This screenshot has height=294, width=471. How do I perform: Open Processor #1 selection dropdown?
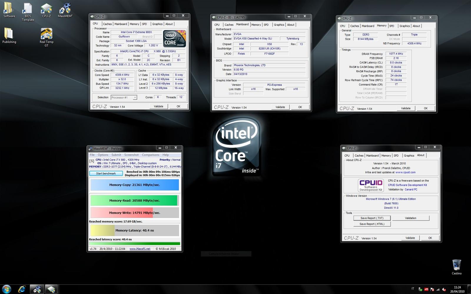pyautogui.click(x=124, y=97)
